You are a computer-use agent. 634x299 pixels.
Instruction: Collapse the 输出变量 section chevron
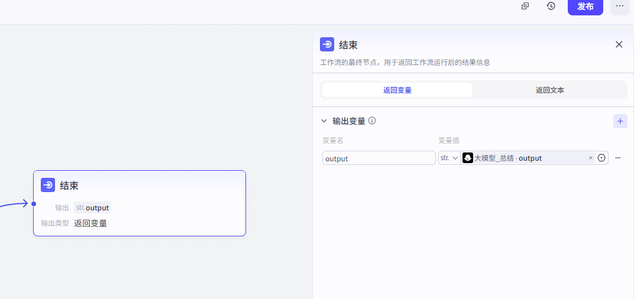click(324, 121)
